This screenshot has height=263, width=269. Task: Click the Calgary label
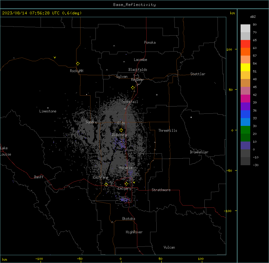pos(125,188)
